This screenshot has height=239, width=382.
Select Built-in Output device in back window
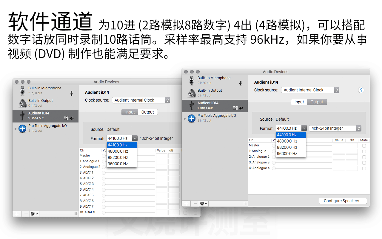pyautogui.click(x=45, y=103)
